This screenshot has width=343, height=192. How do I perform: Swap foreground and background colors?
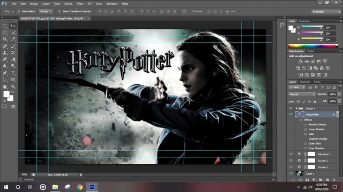[x=13, y=92]
